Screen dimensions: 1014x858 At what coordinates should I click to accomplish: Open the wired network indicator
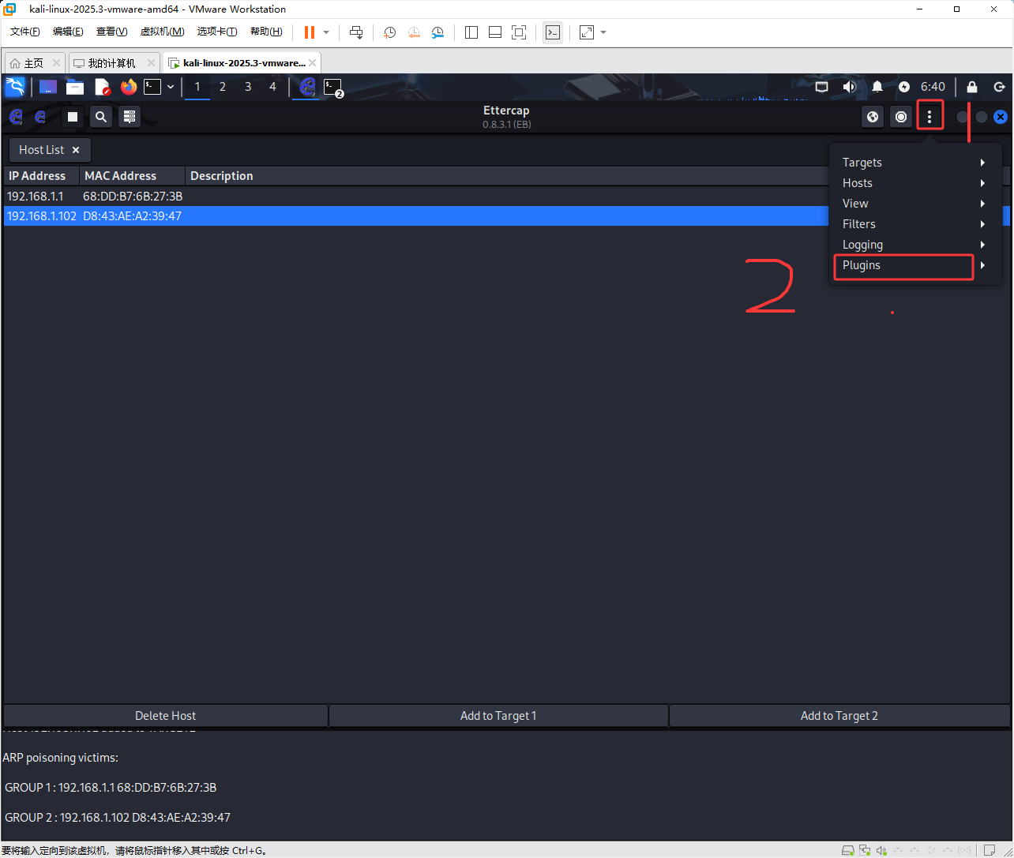(822, 87)
